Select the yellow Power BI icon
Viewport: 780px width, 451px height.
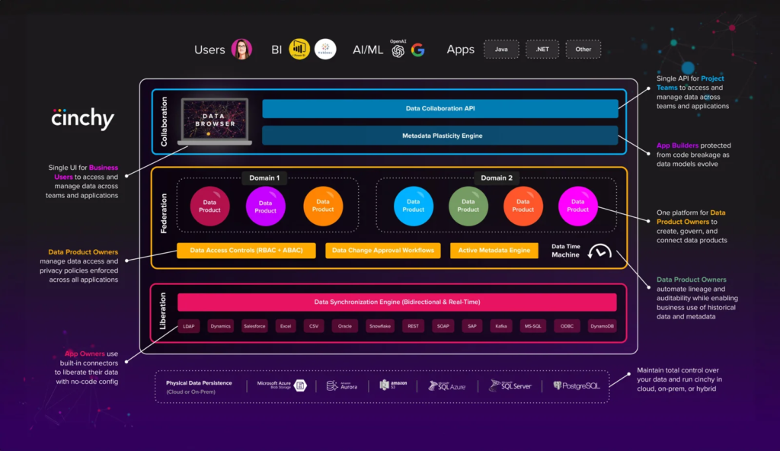point(299,50)
